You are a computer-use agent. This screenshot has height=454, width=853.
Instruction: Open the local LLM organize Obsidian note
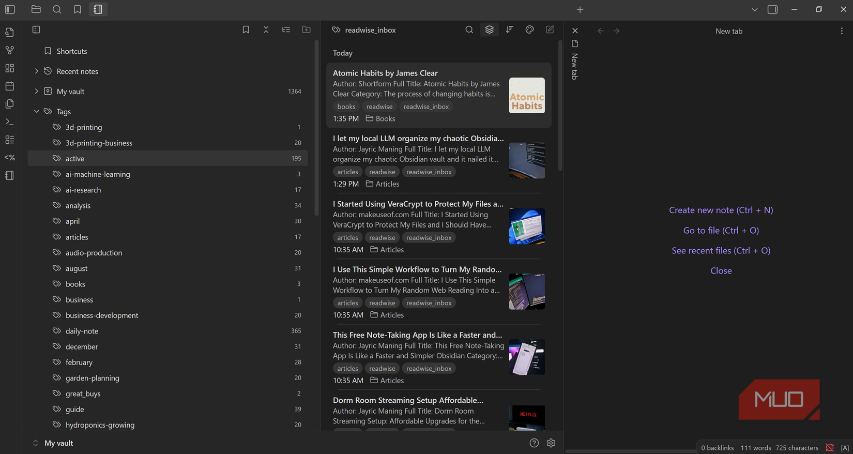click(x=438, y=161)
